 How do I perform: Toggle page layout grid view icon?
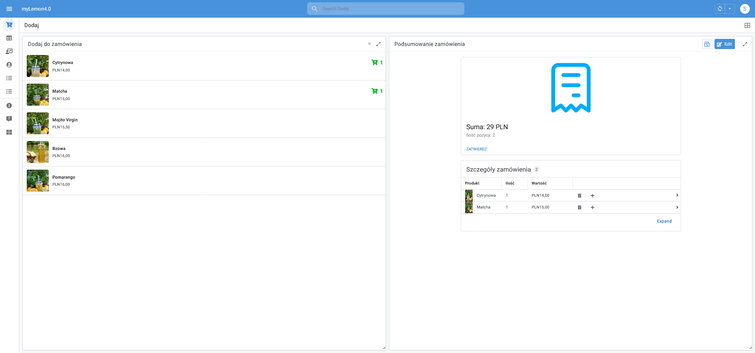pyautogui.click(x=747, y=25)
